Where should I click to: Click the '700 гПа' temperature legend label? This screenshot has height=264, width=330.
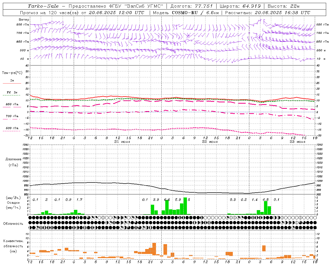pyautogui.click(x=12, y=116)
